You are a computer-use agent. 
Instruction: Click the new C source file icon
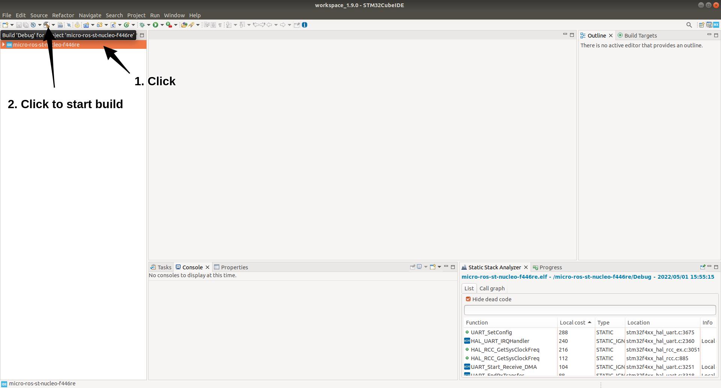coord(113,25)
